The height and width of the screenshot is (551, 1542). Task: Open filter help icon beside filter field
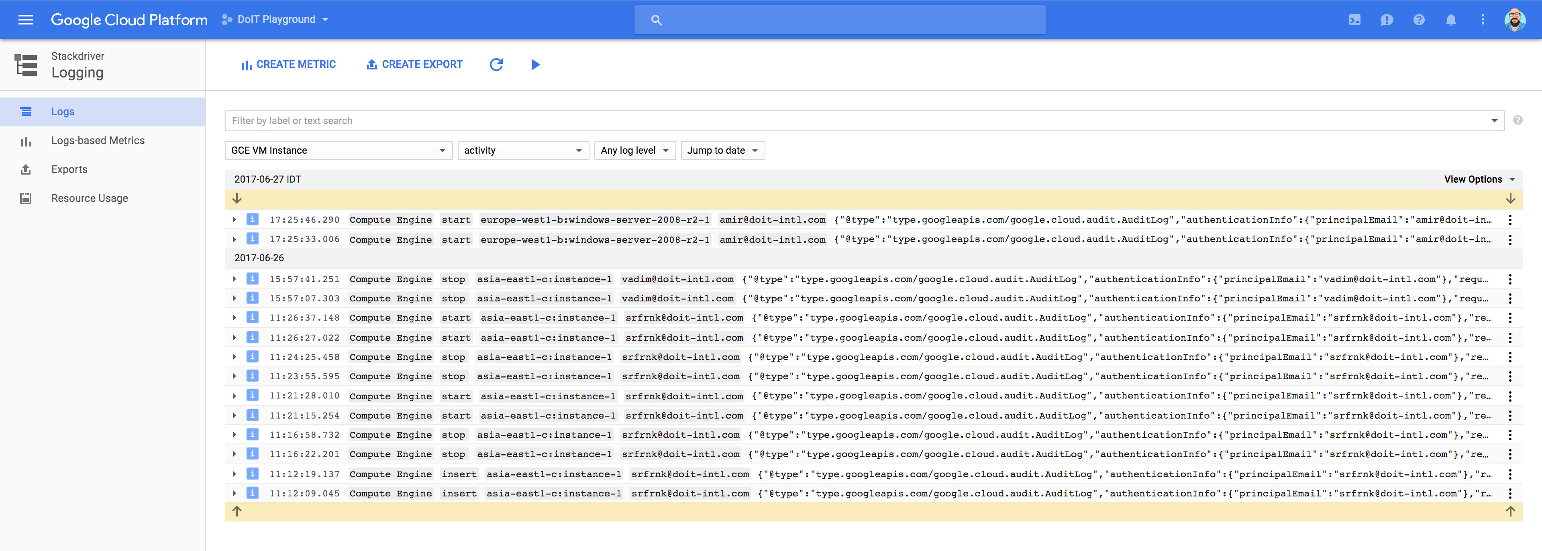[x=1518, y=120]
